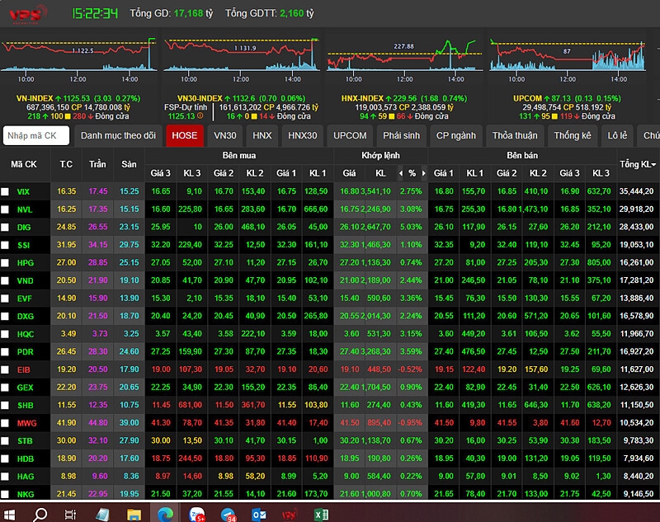Select the MWG row checkbox
Screen dimensions: 660x522
click(6, 423)
